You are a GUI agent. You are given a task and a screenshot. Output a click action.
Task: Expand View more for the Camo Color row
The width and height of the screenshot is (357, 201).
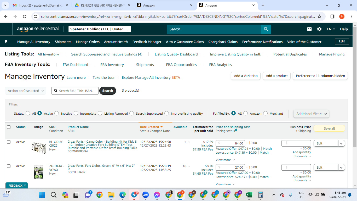(x=225, y=160)
